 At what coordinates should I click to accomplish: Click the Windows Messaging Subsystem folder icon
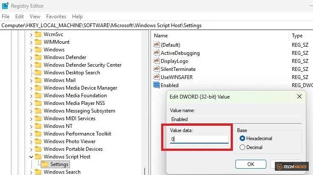pyautogui.click(x=38, y=111)
